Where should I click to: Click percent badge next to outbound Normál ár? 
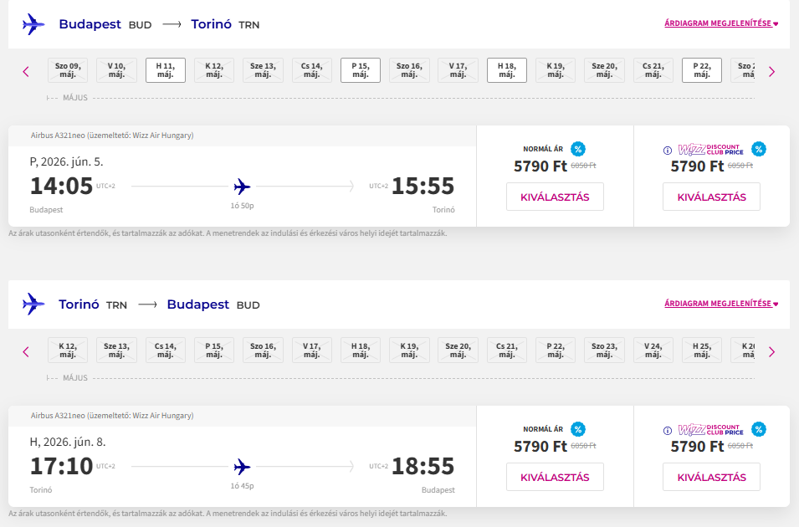point(578,149)
